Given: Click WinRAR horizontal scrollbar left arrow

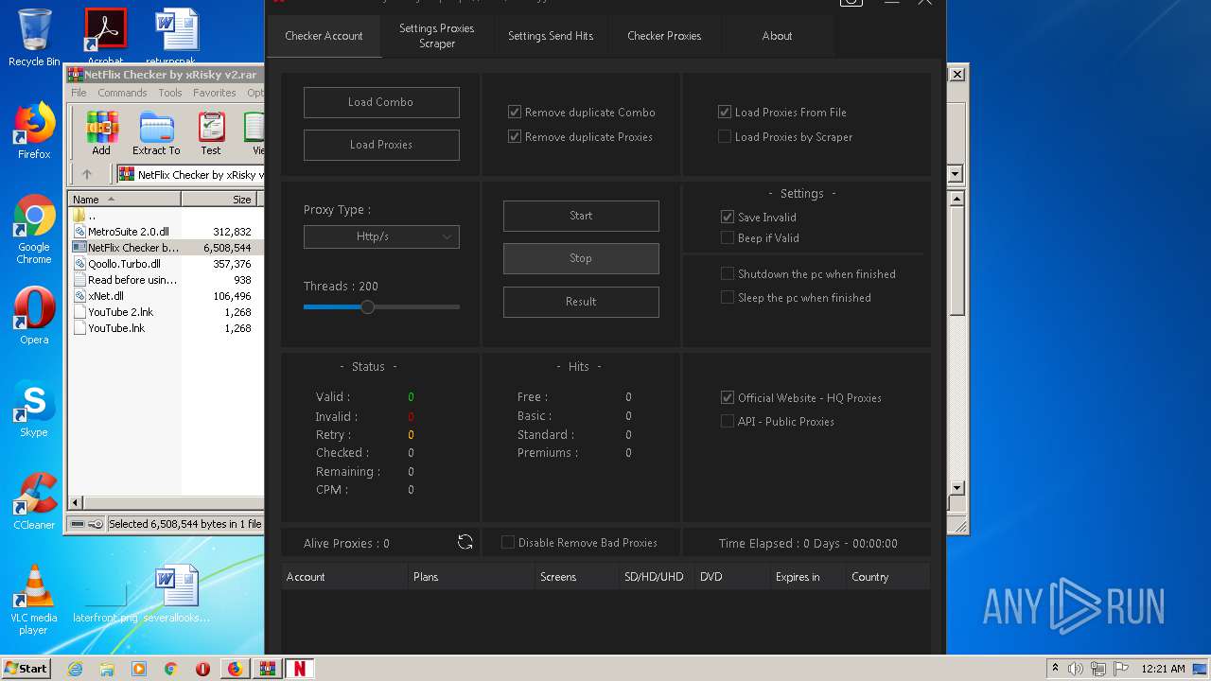Looking at the screenshot, I should click(x=76, y=502).
